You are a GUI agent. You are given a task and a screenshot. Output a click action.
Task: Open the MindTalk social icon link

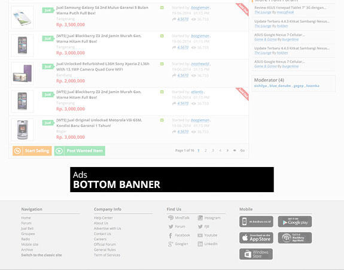[171, 217]
